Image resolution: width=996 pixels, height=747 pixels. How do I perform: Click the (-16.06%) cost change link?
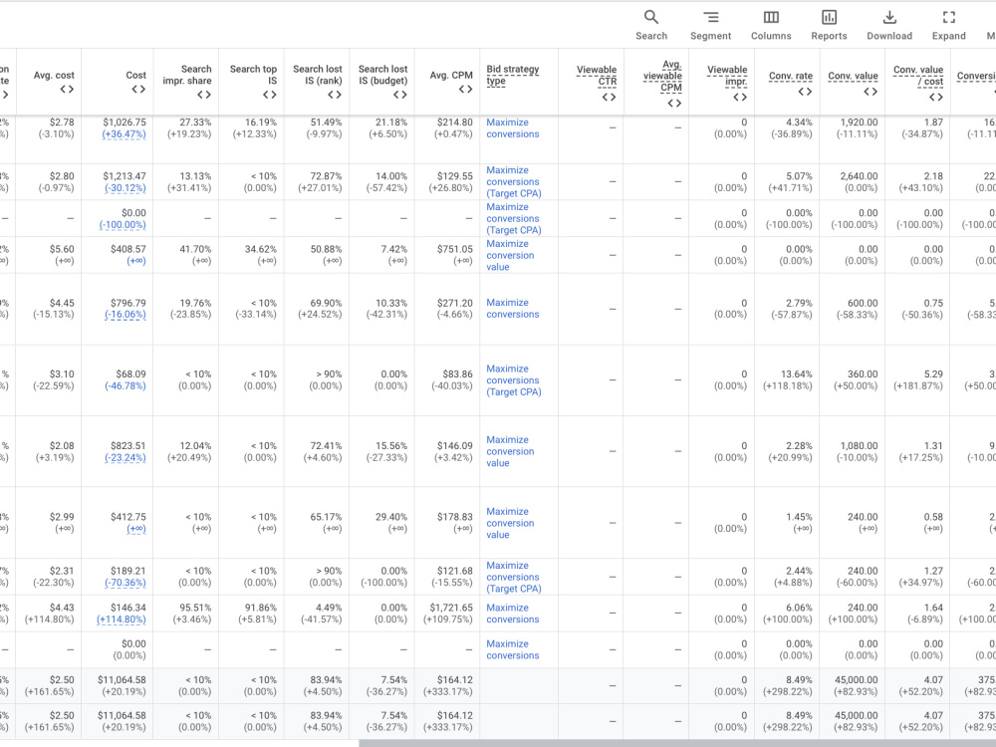125,315
